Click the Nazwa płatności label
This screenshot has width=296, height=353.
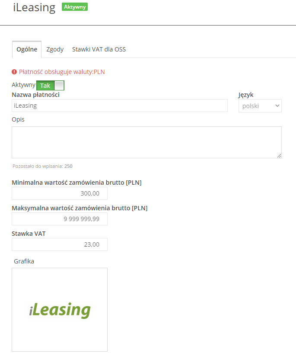(35, 95)
